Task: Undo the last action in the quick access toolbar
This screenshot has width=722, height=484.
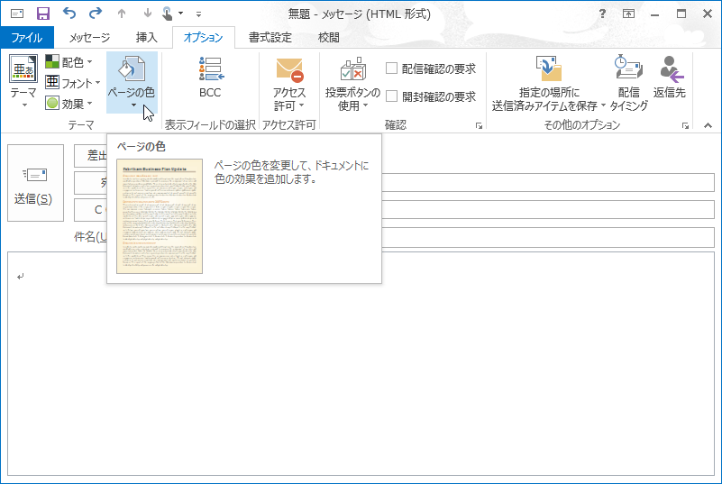Action: (69, 14)
